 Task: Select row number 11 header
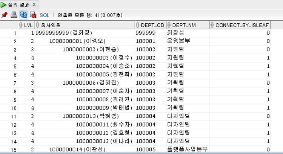[x=9, y=116]
